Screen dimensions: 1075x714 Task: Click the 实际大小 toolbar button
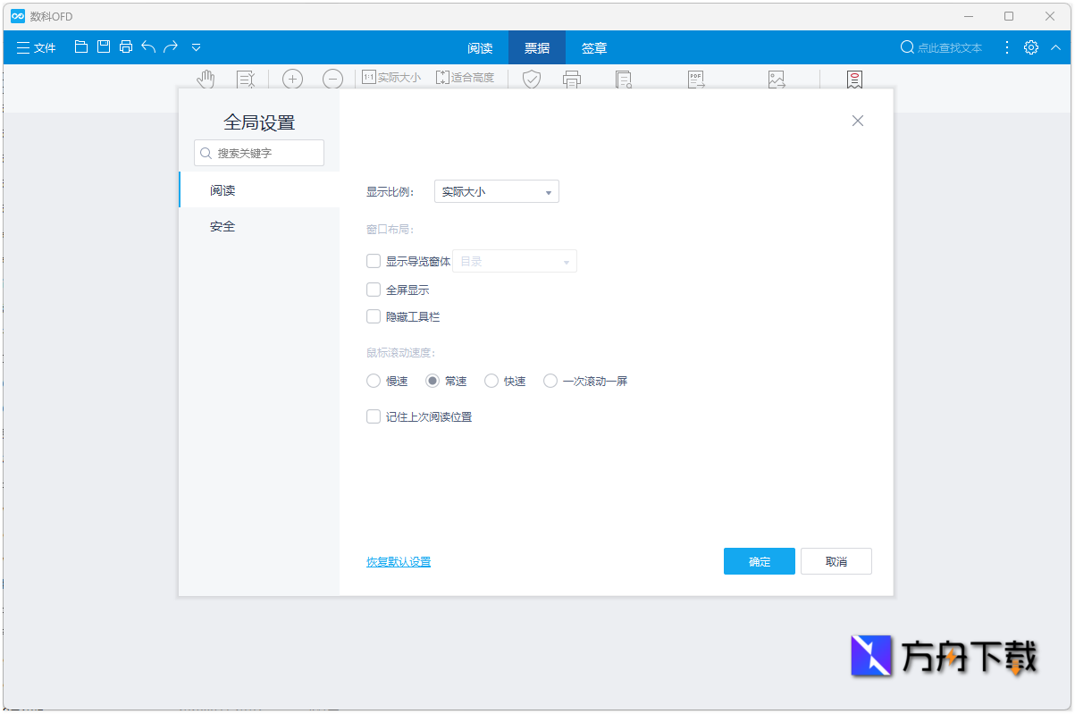pyautogui.click(x=391, y=78)
